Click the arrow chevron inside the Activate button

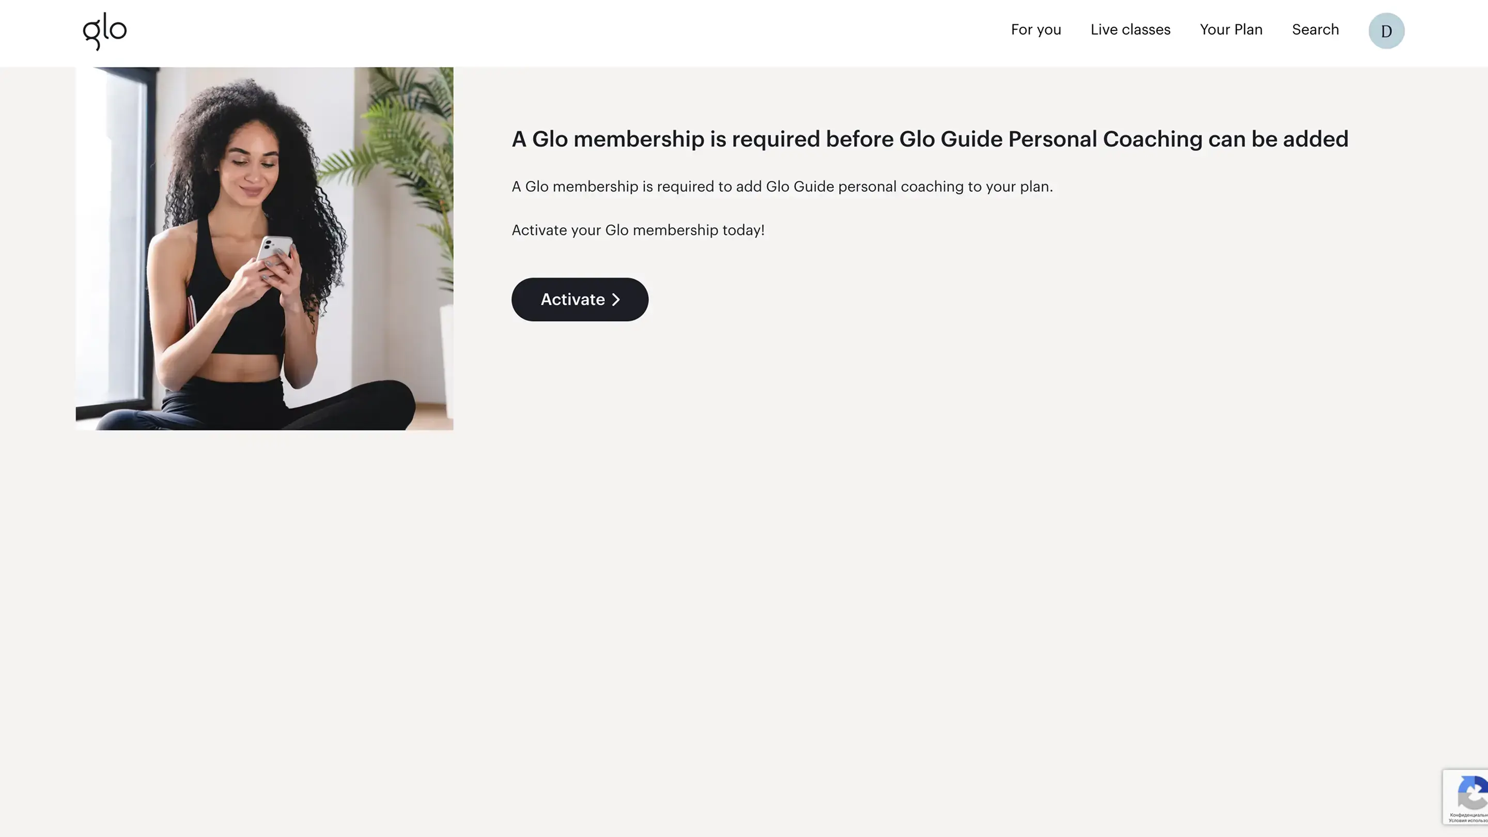coord(616,299)
